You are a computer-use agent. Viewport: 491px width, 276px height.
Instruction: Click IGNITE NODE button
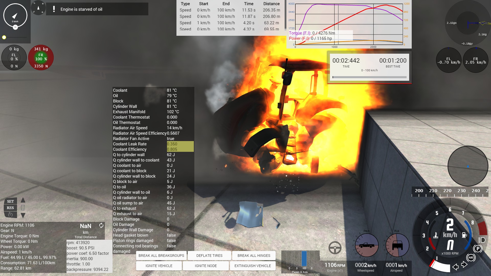206,266
